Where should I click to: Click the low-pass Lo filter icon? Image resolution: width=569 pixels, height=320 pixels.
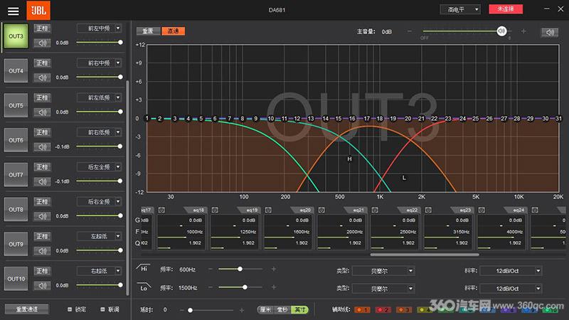tap(144, 287)
